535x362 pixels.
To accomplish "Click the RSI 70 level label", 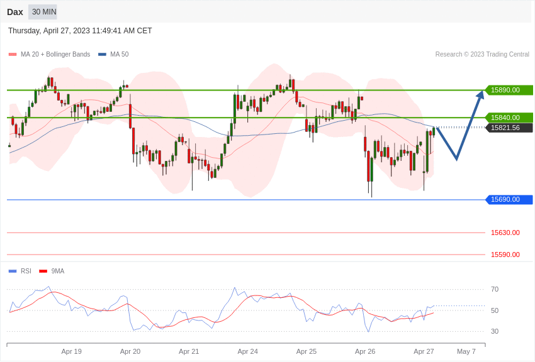I will [495, 290].
